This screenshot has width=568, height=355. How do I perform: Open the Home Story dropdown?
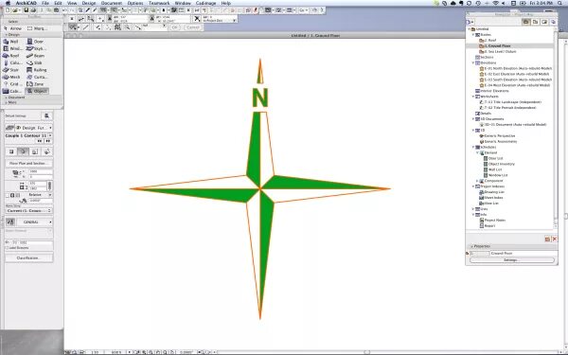tap(29, 211)
